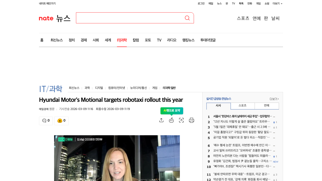The height and width of the screenshot is (181, 322).
Task: Open IT/과학 일반 subcategory
Action: coord(169,88)
